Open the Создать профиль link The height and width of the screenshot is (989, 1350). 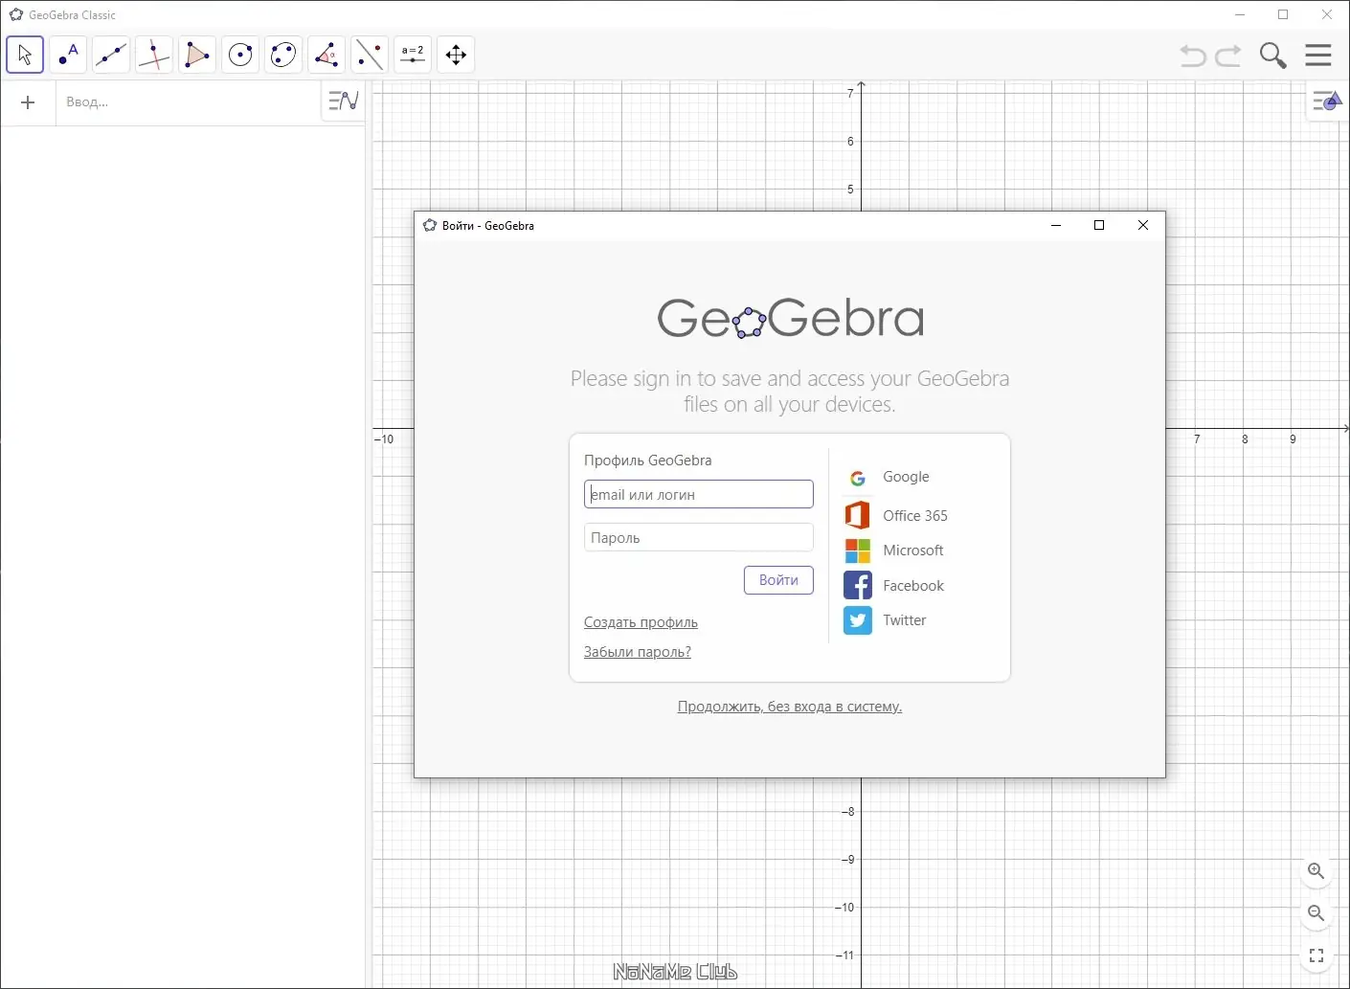[641, 622]
